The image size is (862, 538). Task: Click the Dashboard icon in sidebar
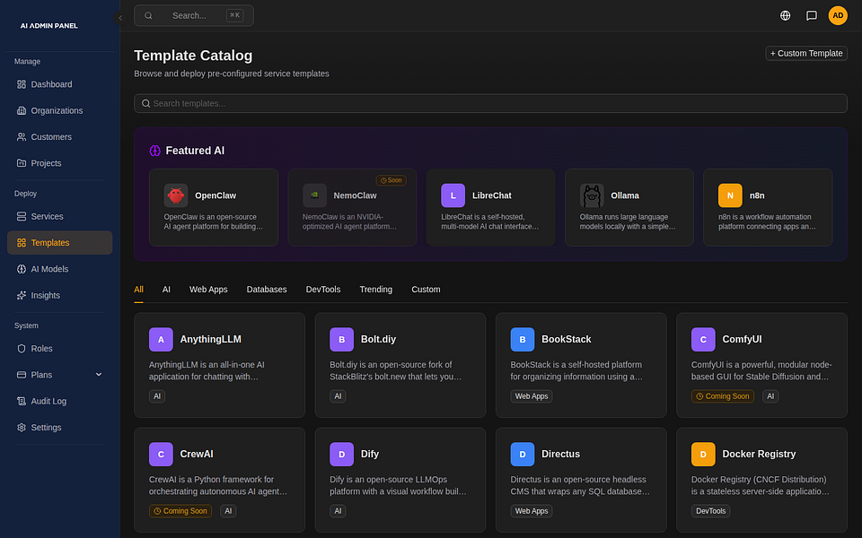[22, 84]
